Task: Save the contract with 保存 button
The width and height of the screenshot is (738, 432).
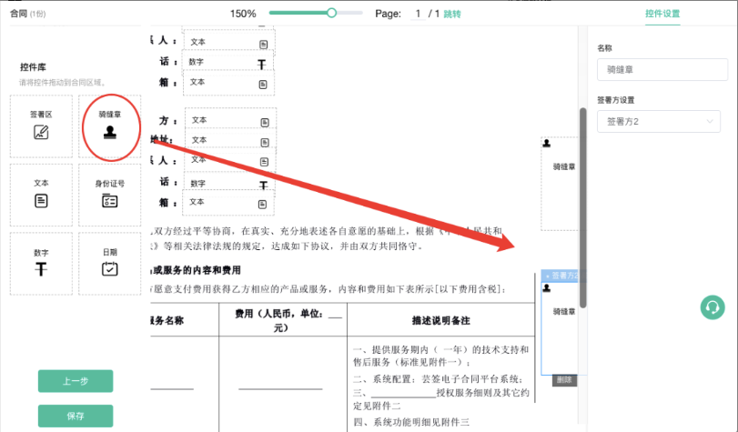Action: [76, 416]
